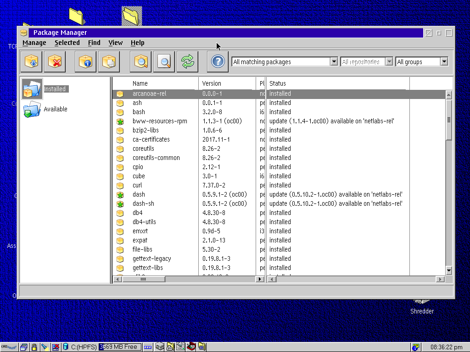This screenshot has height=352, width=470.
Task: Click the search-in-page magnifier toolbar icon
Action: 164,62
